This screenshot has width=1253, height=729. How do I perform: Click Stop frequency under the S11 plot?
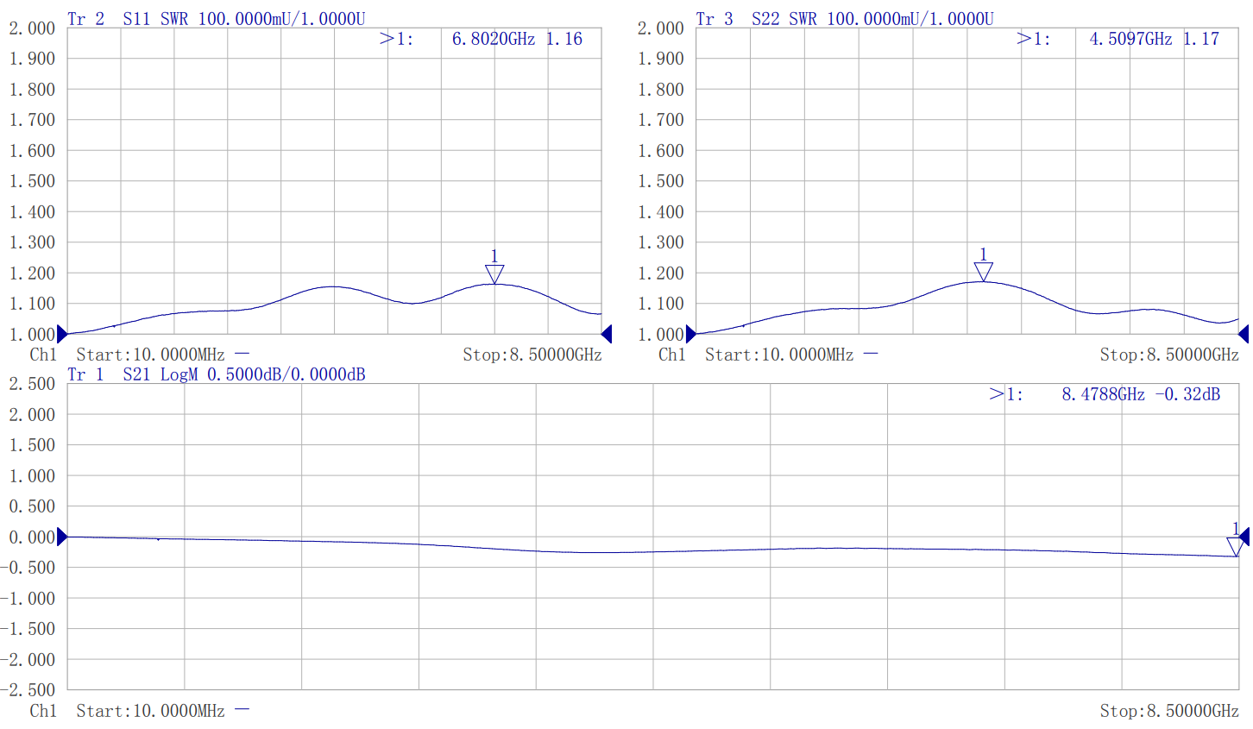pyautogui.click(x=532, y=355)
